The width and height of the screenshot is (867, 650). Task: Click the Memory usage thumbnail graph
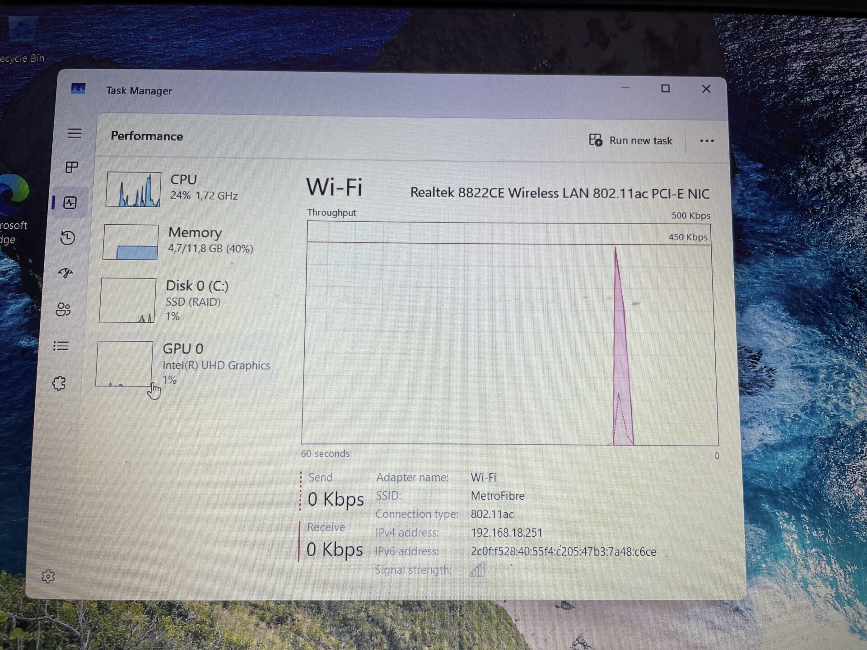pyautogui.click(x=131, y=242)
